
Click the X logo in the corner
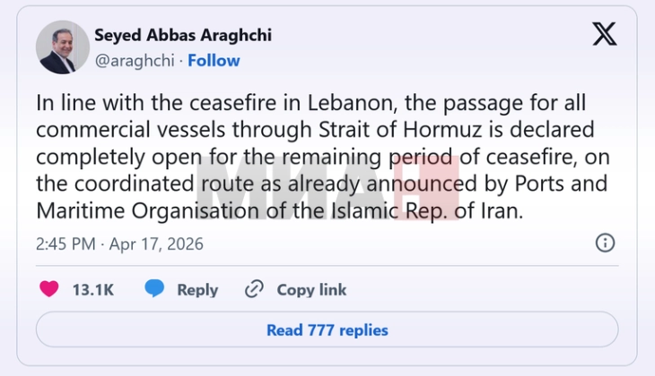coord(605,35)
